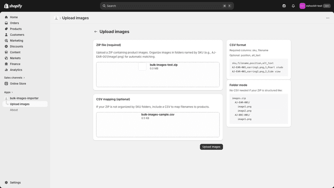Click the Settings gear icon
Viewport: 334px width, 188px height.
(6, 182)
